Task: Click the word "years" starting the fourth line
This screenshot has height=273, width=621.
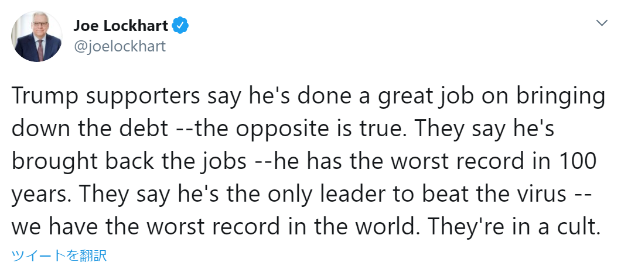Action: click(37, 195)
